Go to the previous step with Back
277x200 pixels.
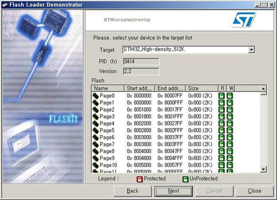tap(133, 191)
